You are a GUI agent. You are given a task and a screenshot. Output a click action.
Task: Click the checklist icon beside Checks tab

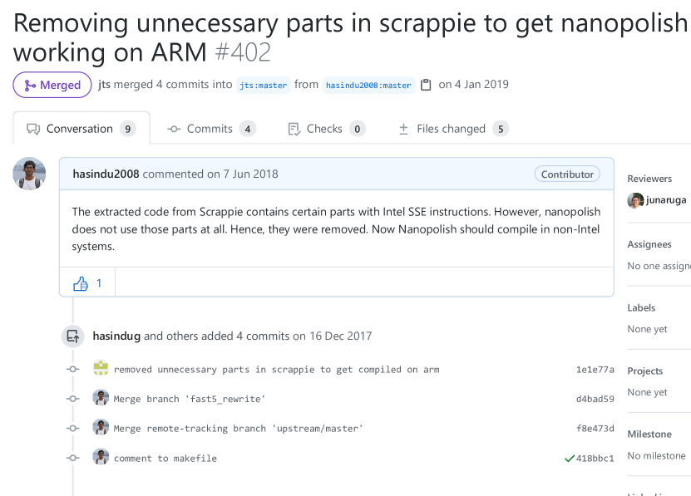pyautogui.click(x=294, y=129)
